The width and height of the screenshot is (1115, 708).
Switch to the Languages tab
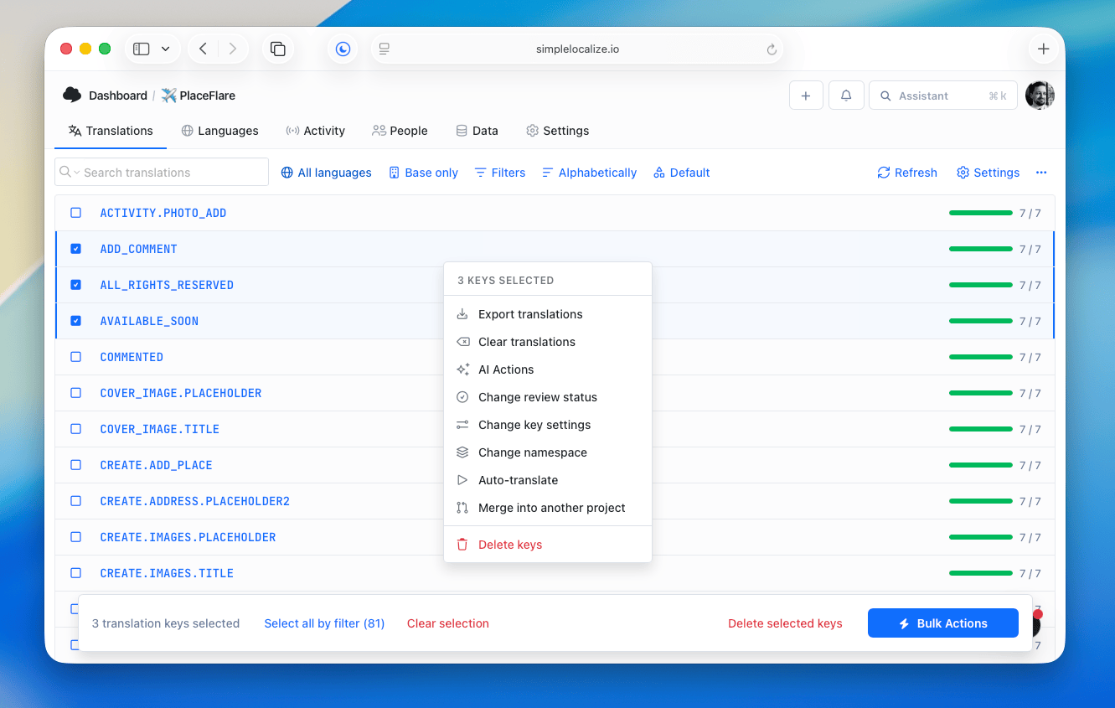(x=219, y=131)
